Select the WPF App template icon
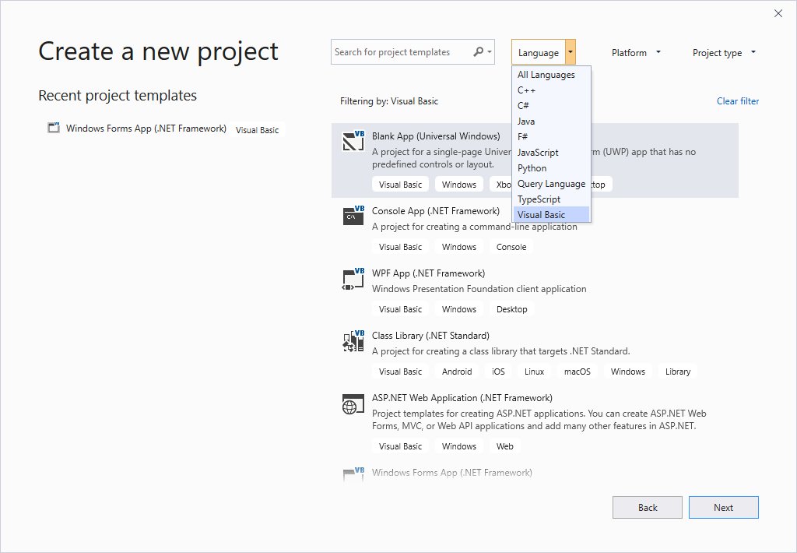The height and width of the screenshot is (553, 797). [353, 278]
